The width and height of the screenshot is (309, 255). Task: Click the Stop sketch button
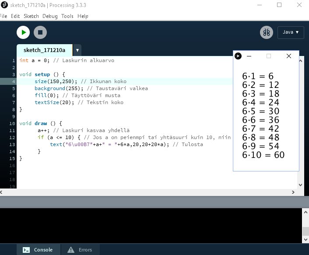coord(40,32)
